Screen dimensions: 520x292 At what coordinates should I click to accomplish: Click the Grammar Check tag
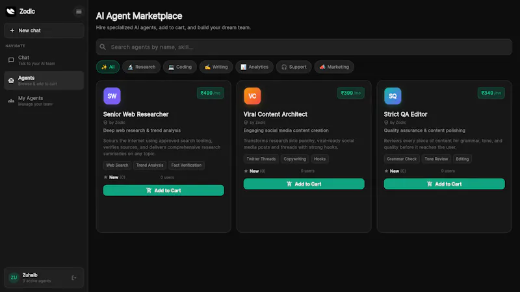[402, 159]
